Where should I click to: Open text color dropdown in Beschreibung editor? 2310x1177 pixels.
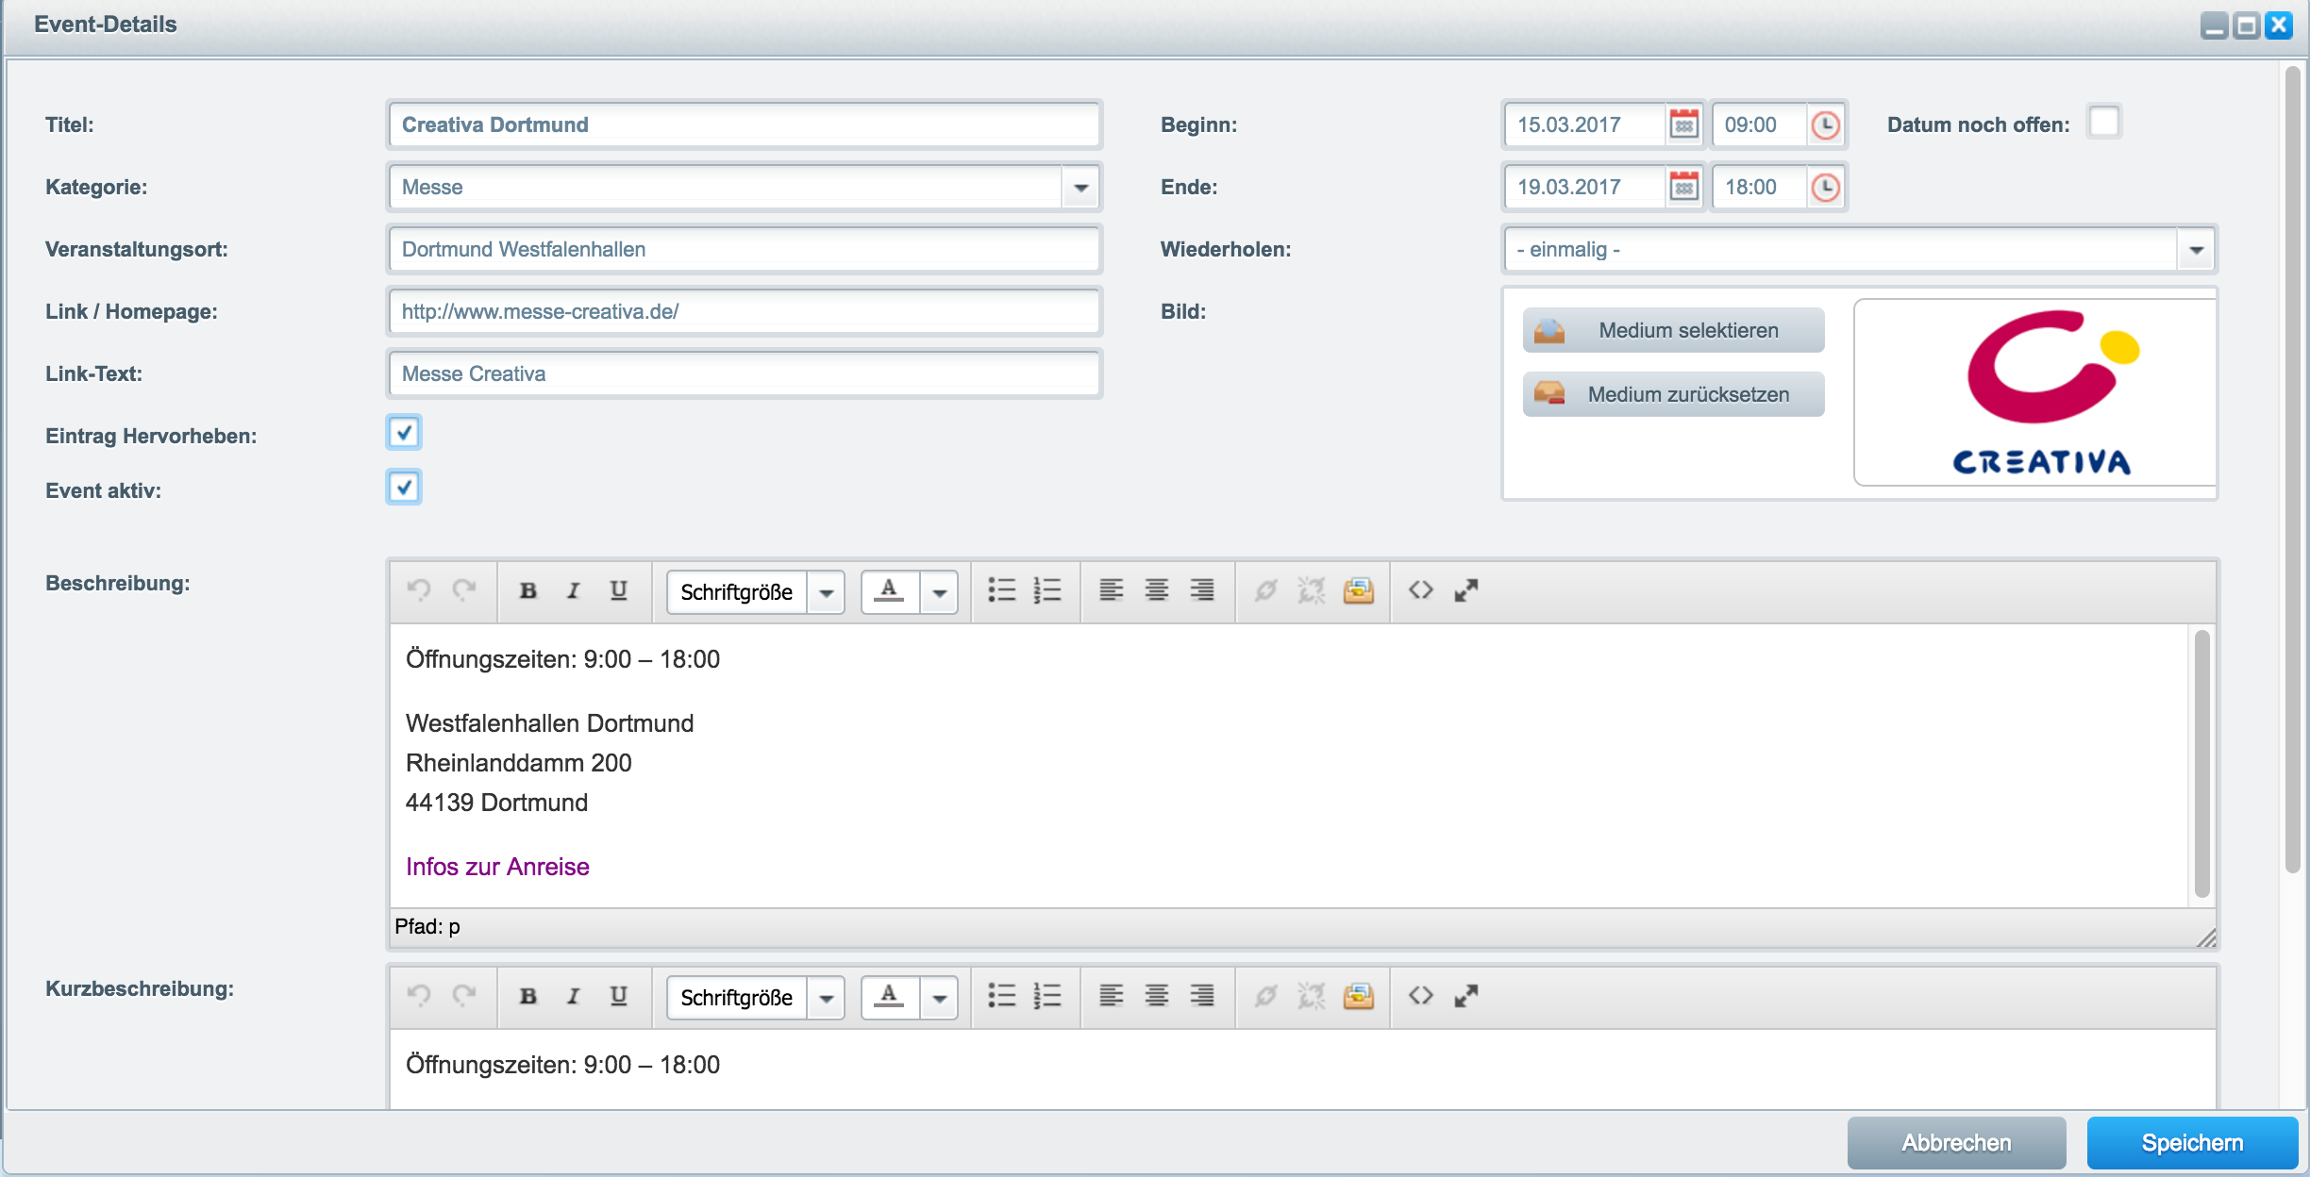[x=940, y=592]
